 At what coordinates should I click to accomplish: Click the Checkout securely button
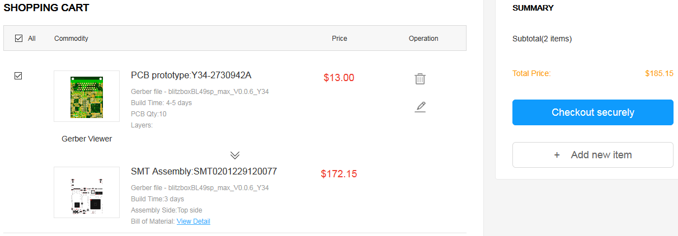tap(592, 112)
